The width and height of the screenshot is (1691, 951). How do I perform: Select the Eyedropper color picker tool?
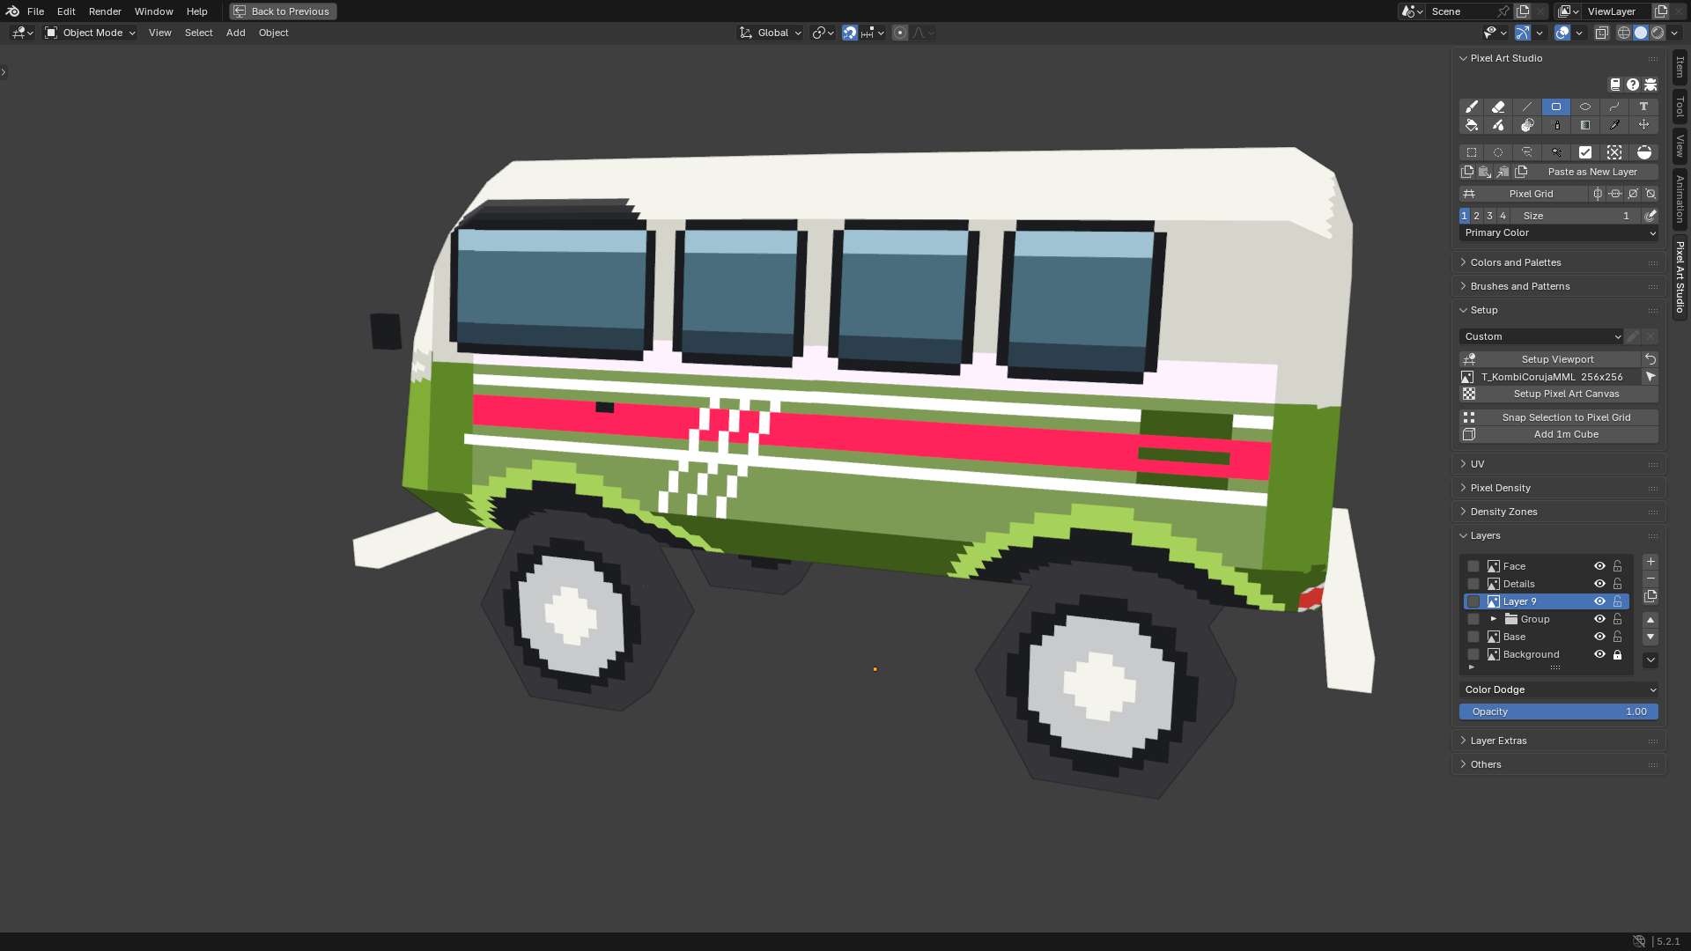click(x=1614, y=125)
